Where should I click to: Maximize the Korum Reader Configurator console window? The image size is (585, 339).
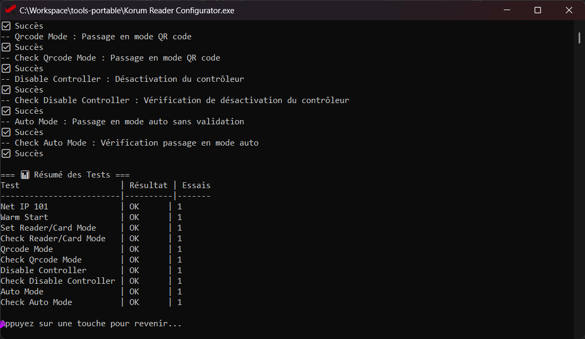[538, 10]
